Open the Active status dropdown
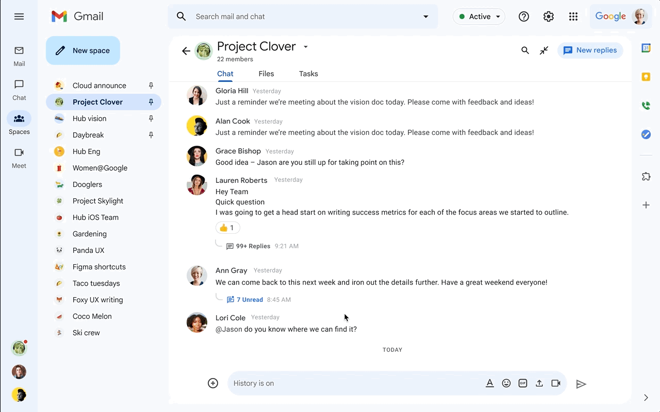 478,16
